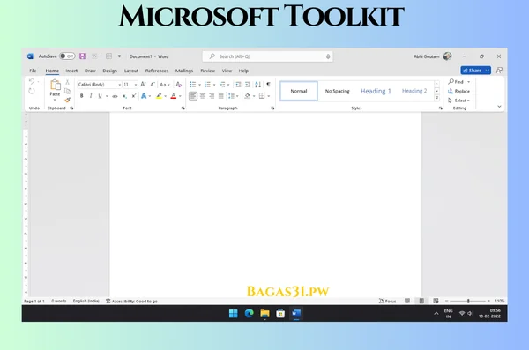The image size is (529, 350).
Task: Click the Decrease Indent icon
Action: pos(238,85)
